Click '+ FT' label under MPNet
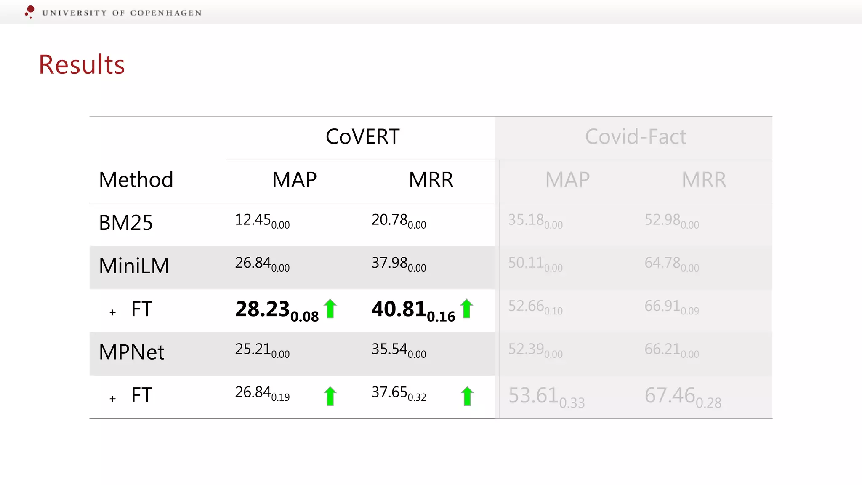The height and width of the screenshot is (485, 862). [130, 396]
